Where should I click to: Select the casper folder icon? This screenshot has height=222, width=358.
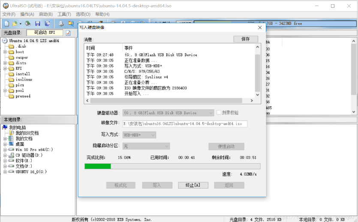click(11, 57)
